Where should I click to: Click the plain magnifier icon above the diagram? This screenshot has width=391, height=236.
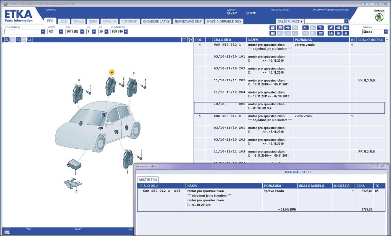(x=29, y=40)
